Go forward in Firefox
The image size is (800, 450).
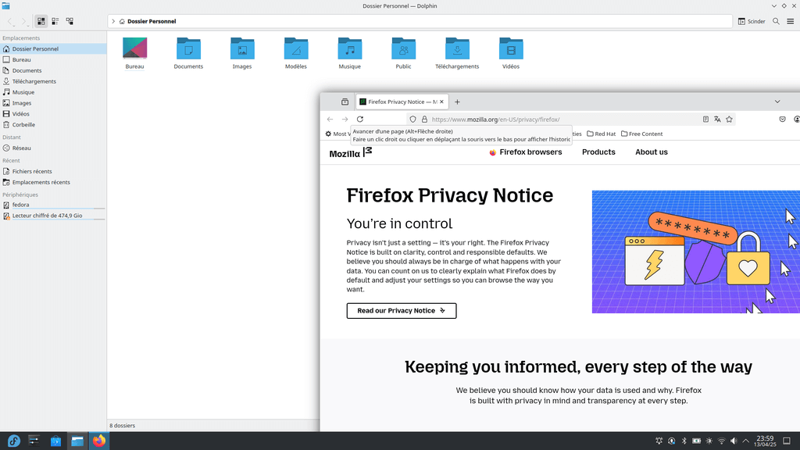tap(345, 120)
